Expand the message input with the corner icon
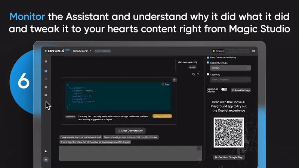This screenshot has height=168, width=299. tap(200, 159)
